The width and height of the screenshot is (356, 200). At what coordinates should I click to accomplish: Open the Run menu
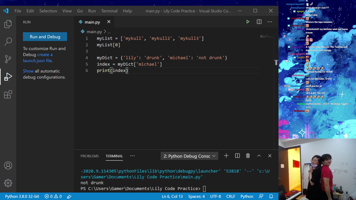pos(92,11)
